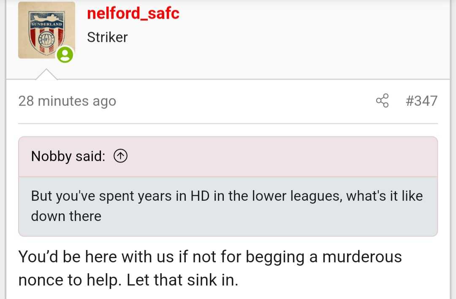Click the green online status badge

(x=65, y=55)
